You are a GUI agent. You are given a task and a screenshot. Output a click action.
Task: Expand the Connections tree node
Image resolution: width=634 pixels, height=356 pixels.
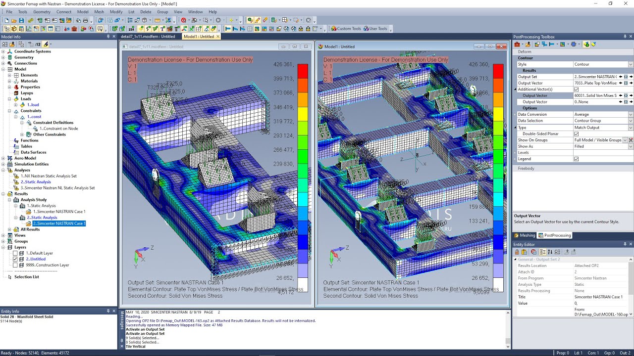click(x=3, y=63)
